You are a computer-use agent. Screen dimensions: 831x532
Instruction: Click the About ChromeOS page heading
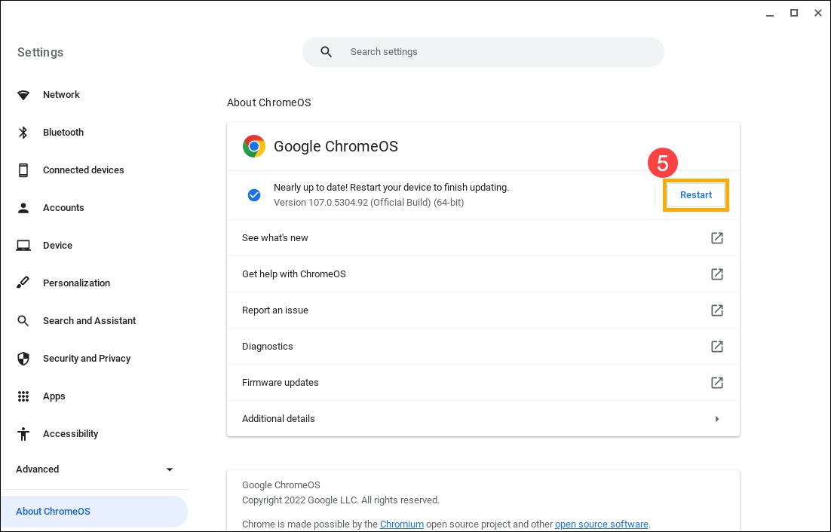[268, 102]
